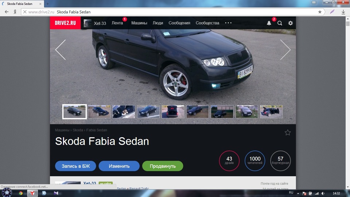Expand the three-dots more menu
Image resolution: width=350 pixels, height=197 pixels.
[228, 23]
